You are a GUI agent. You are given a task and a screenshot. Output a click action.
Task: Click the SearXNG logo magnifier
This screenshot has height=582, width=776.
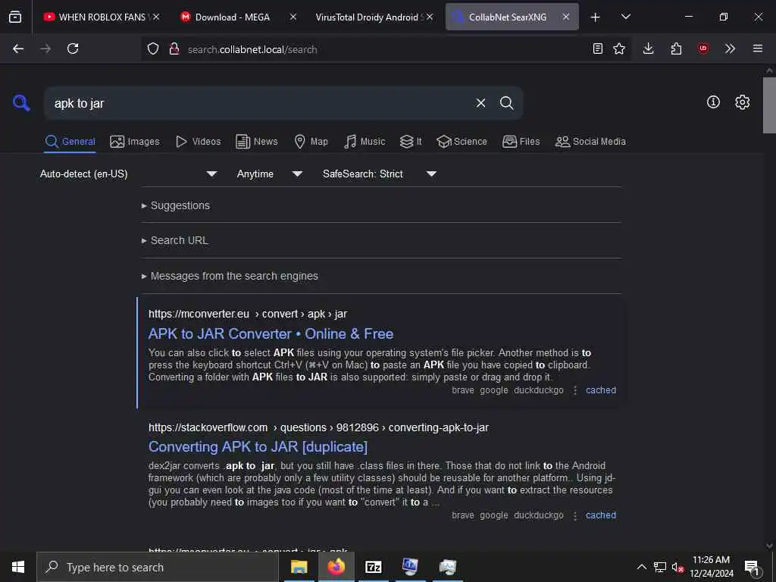click(21, 103)
